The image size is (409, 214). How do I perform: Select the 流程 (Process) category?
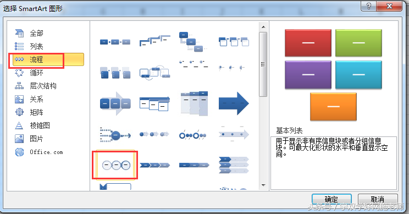click(48, 59)
